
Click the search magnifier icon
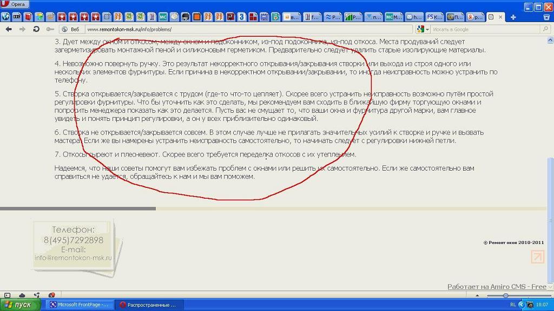click(x=545, y=29)
